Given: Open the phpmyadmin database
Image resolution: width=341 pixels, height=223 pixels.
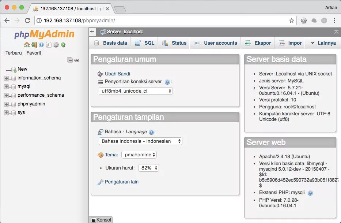Looking at the screenshot, I should tap(31, 104).
